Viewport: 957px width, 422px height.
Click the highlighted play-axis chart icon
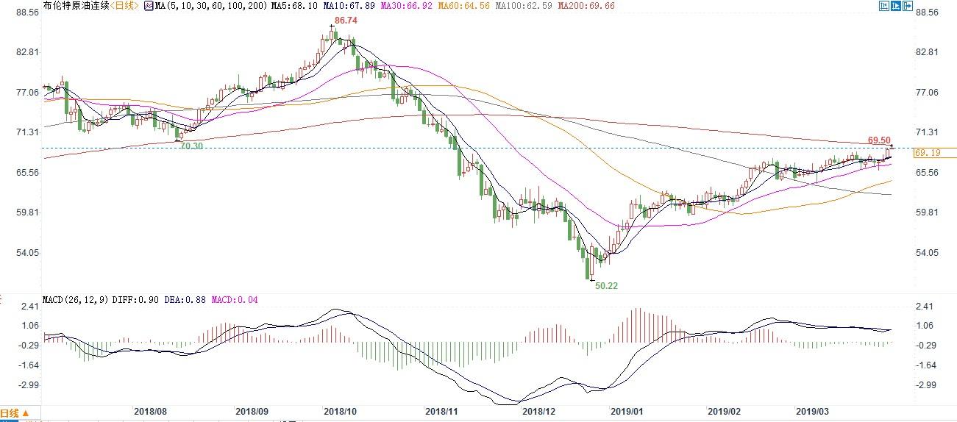click(896, 6)
